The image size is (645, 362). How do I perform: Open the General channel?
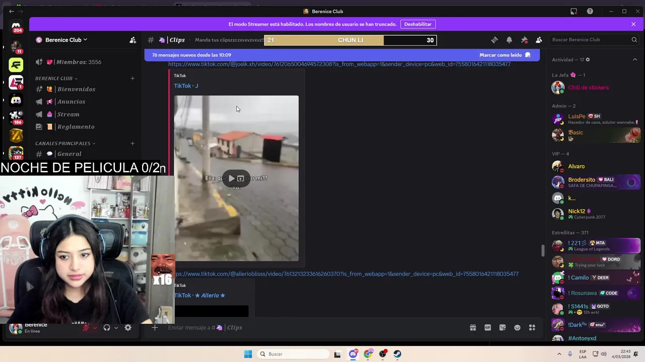(x=85, y=154)
